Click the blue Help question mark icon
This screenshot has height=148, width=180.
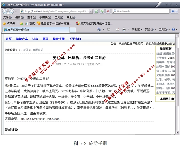coord(173,29)
